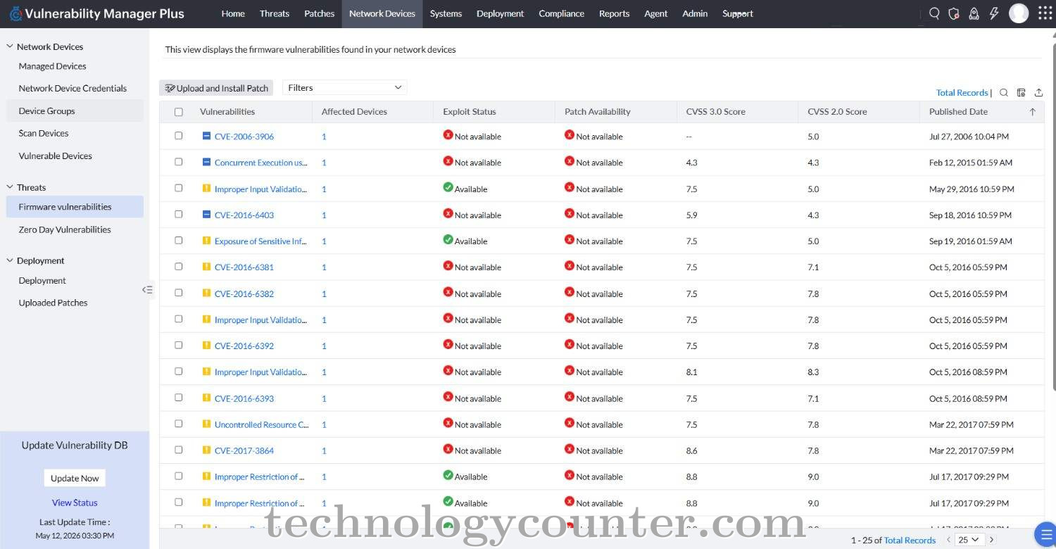The height and width of the screenshot is (549, 1056).
Task: Open the CVE-2016-6392 vulnerability link
Action: (x=244, y=346)
